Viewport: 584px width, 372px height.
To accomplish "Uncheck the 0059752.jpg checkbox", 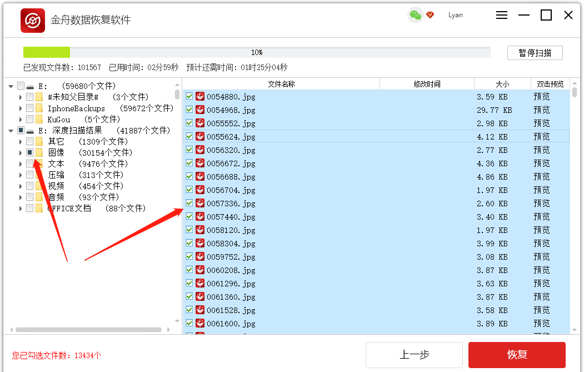I will tap(189, 256).
